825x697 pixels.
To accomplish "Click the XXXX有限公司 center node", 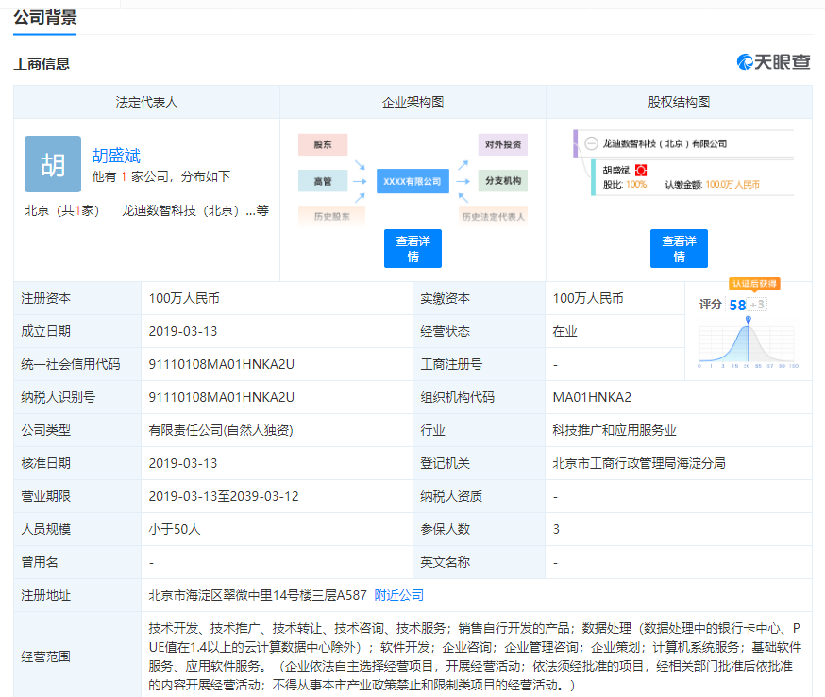I will [412, 180].
